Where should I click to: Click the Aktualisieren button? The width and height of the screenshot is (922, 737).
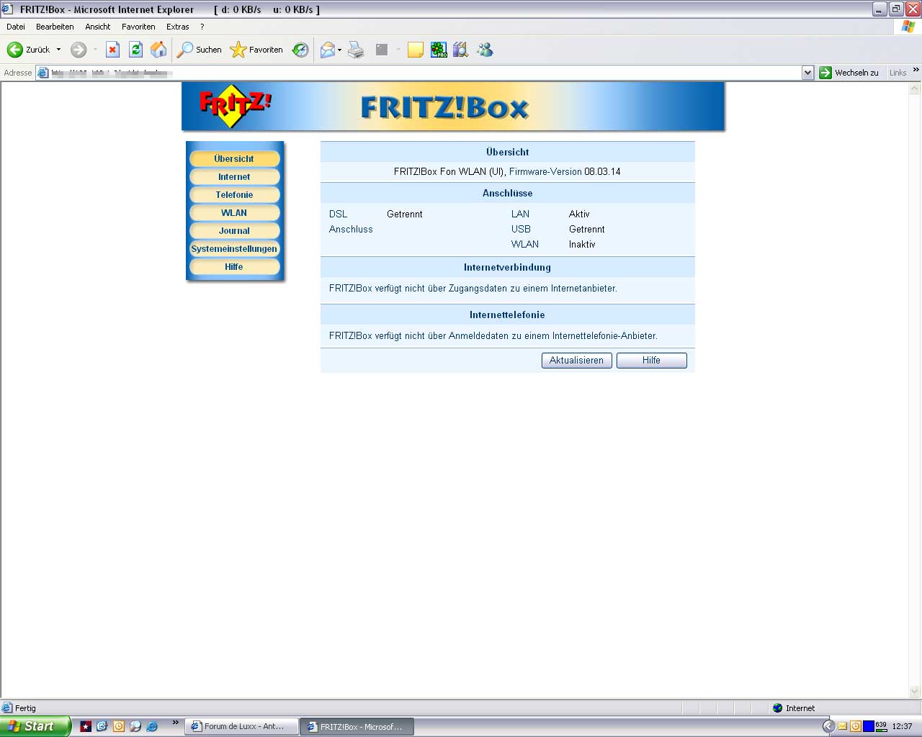[x=577, y=361]
